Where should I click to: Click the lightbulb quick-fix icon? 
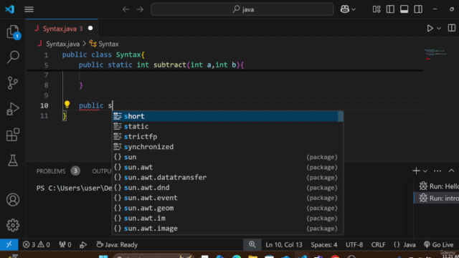pos(67,105)
